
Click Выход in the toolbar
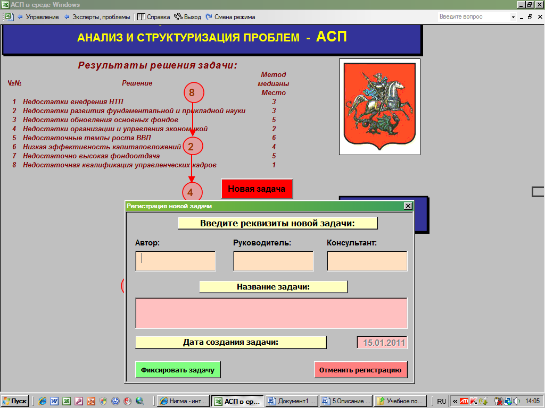coord(188,17)
